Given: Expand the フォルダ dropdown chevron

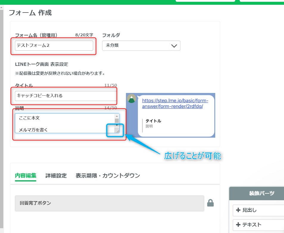Looking at the screenshot, I should point(174,46).
